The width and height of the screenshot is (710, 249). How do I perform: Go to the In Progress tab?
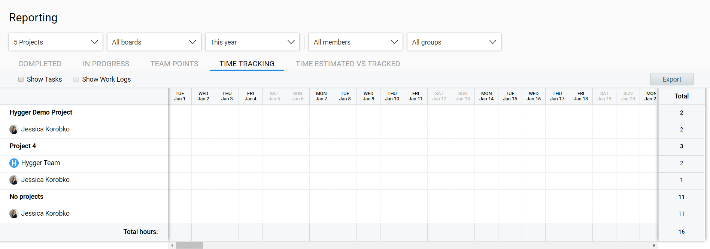click(106, 64)
